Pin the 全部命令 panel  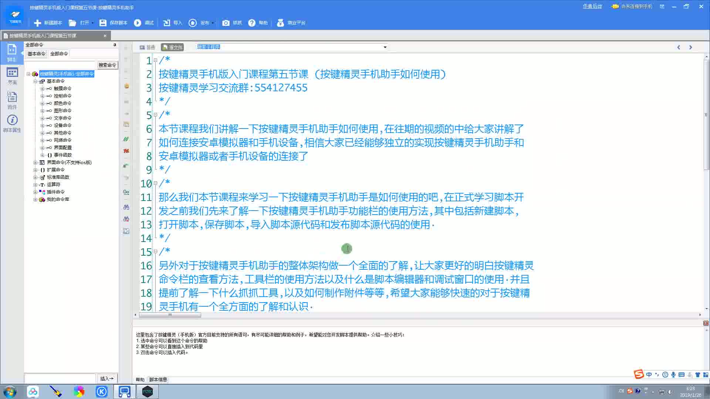(x=115, y=45)
